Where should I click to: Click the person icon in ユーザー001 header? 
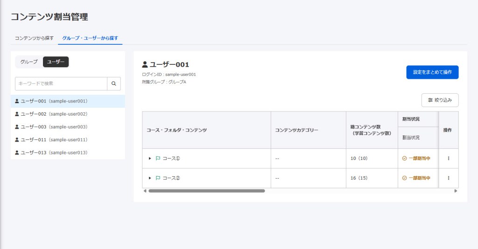145,64
